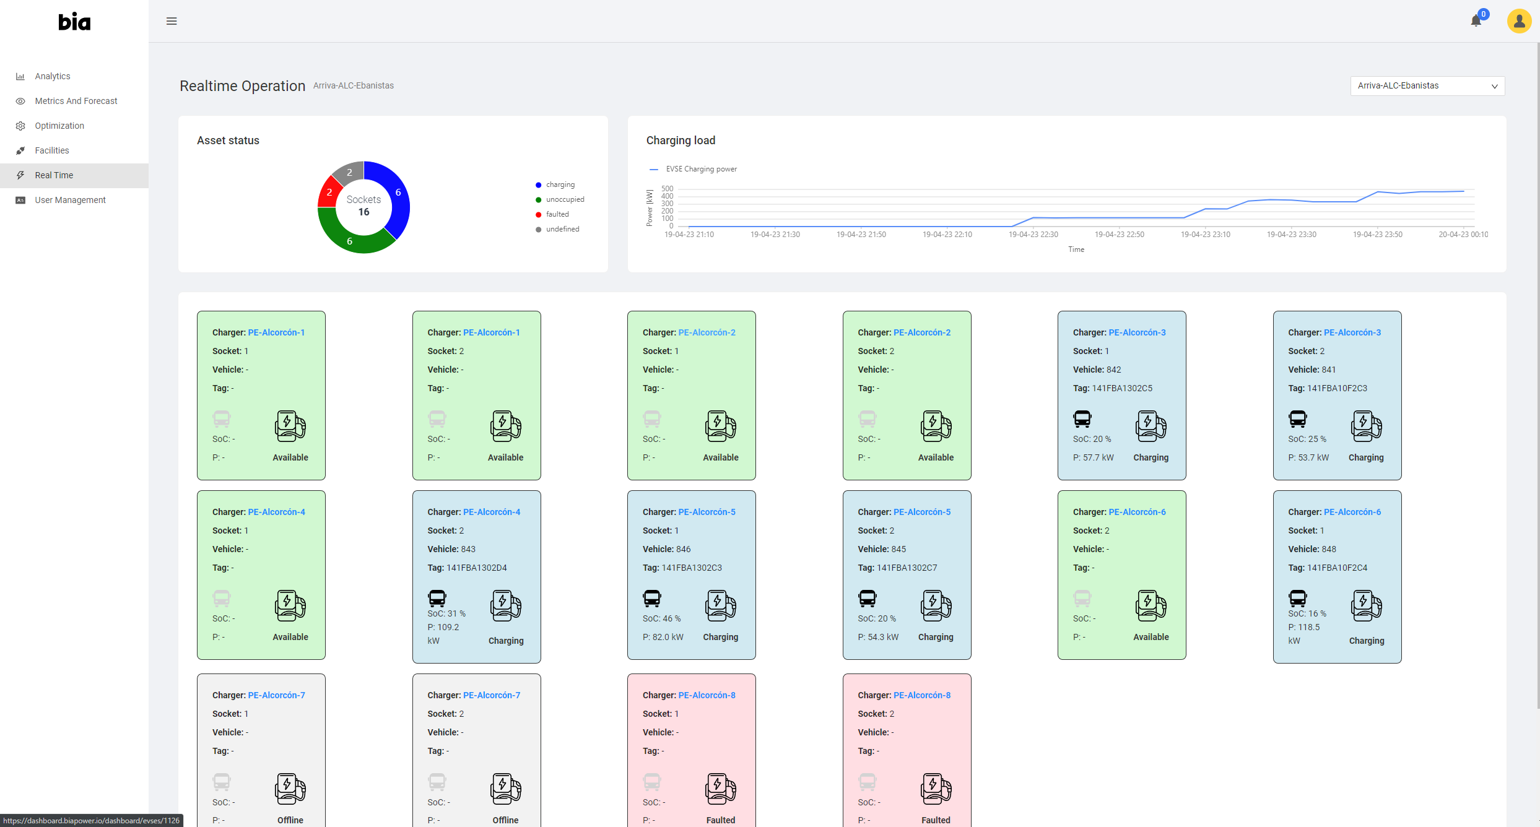Open the notifications bell
The height and width of the screenshot is (827, 1540).
[1476, 21]
